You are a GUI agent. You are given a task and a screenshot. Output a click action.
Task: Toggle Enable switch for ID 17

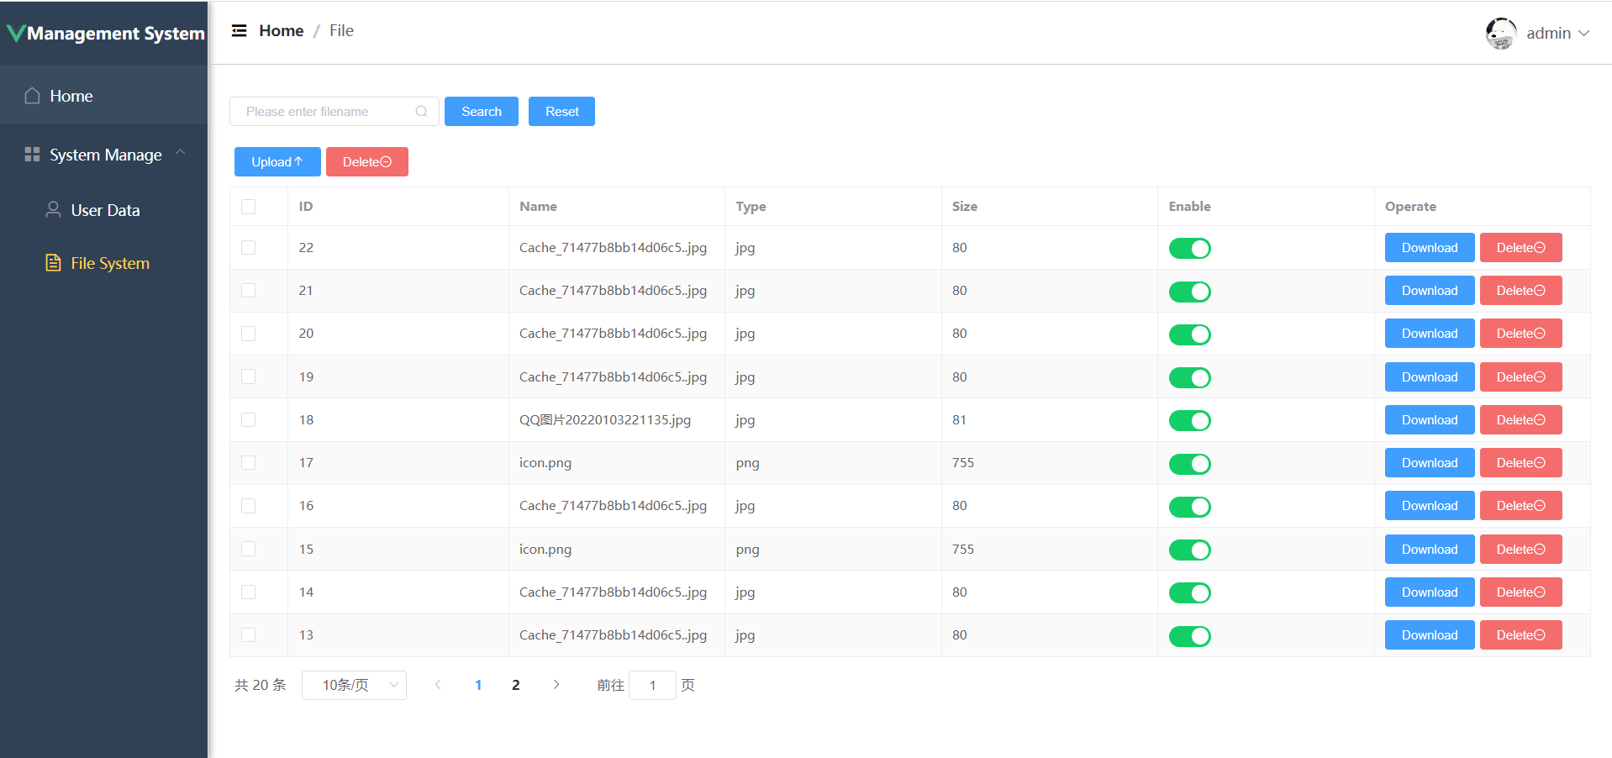[x=1190, y=464]
